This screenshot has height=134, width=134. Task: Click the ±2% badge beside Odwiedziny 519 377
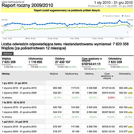coord(130,131)
